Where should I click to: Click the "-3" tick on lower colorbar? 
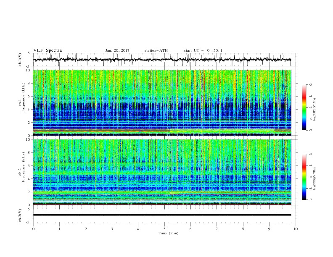pyautogui.click(x=310, y=154)
